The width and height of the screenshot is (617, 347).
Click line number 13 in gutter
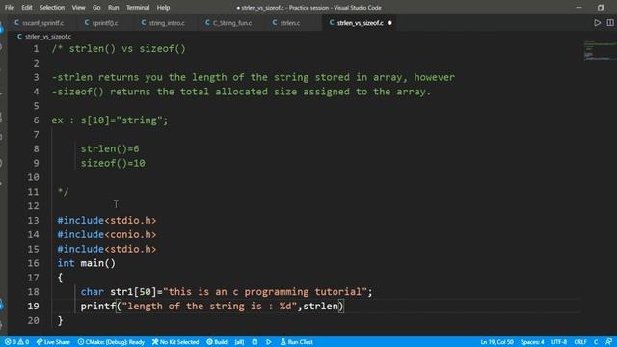coord(34,221)
